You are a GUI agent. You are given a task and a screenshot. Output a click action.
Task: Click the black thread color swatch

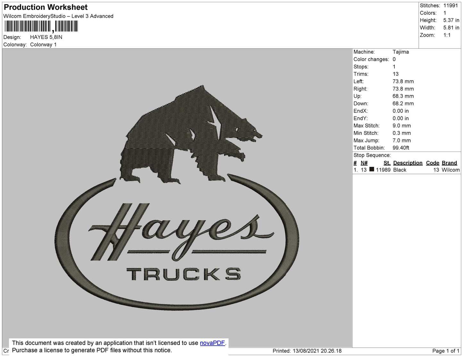pos(372,169)
